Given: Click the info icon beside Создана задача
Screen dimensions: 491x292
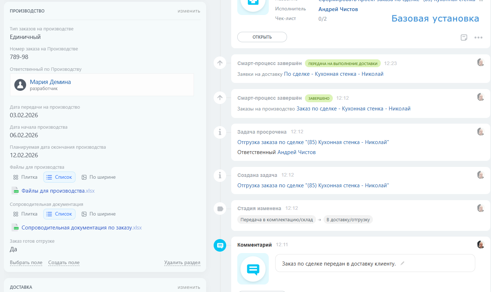Looking at the screenshot, I should (x=220, y=175).
